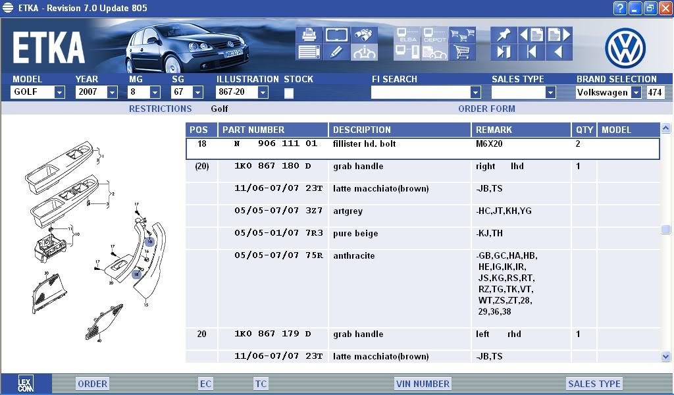The height and width of the screenshot is (395, 674).
Task: Click the pushpin icon
Action: click(504, 35)
